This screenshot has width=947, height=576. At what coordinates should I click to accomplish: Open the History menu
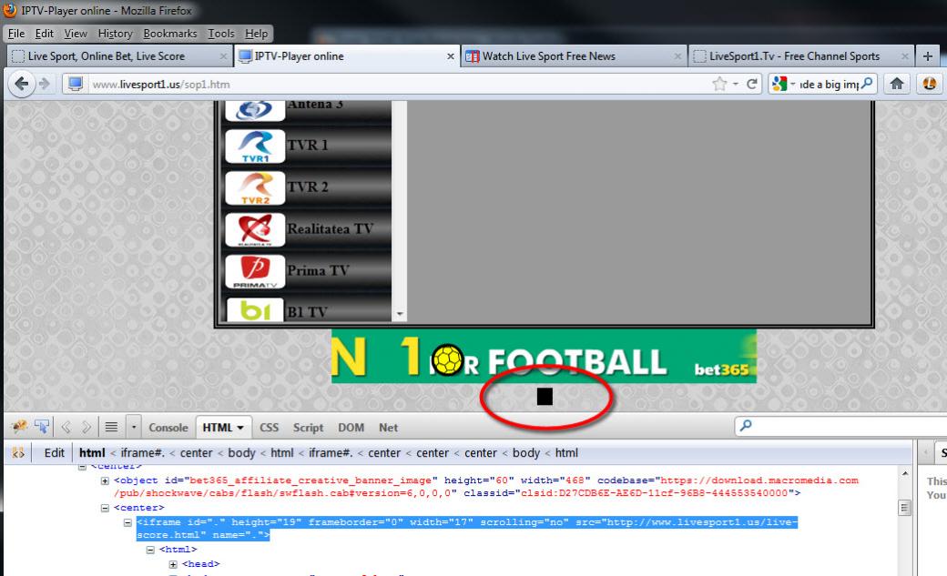115,34
